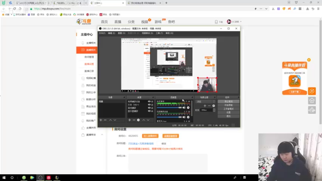The height and width of the screenshot is (181, 322).
Task: Open 分类 on Douyu navigation
Action: (131, 22)
